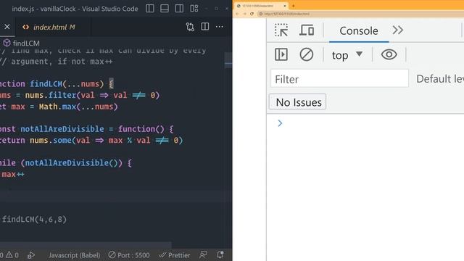Click the No Issues button
This screenshot has width=464, height=261.
298,102
